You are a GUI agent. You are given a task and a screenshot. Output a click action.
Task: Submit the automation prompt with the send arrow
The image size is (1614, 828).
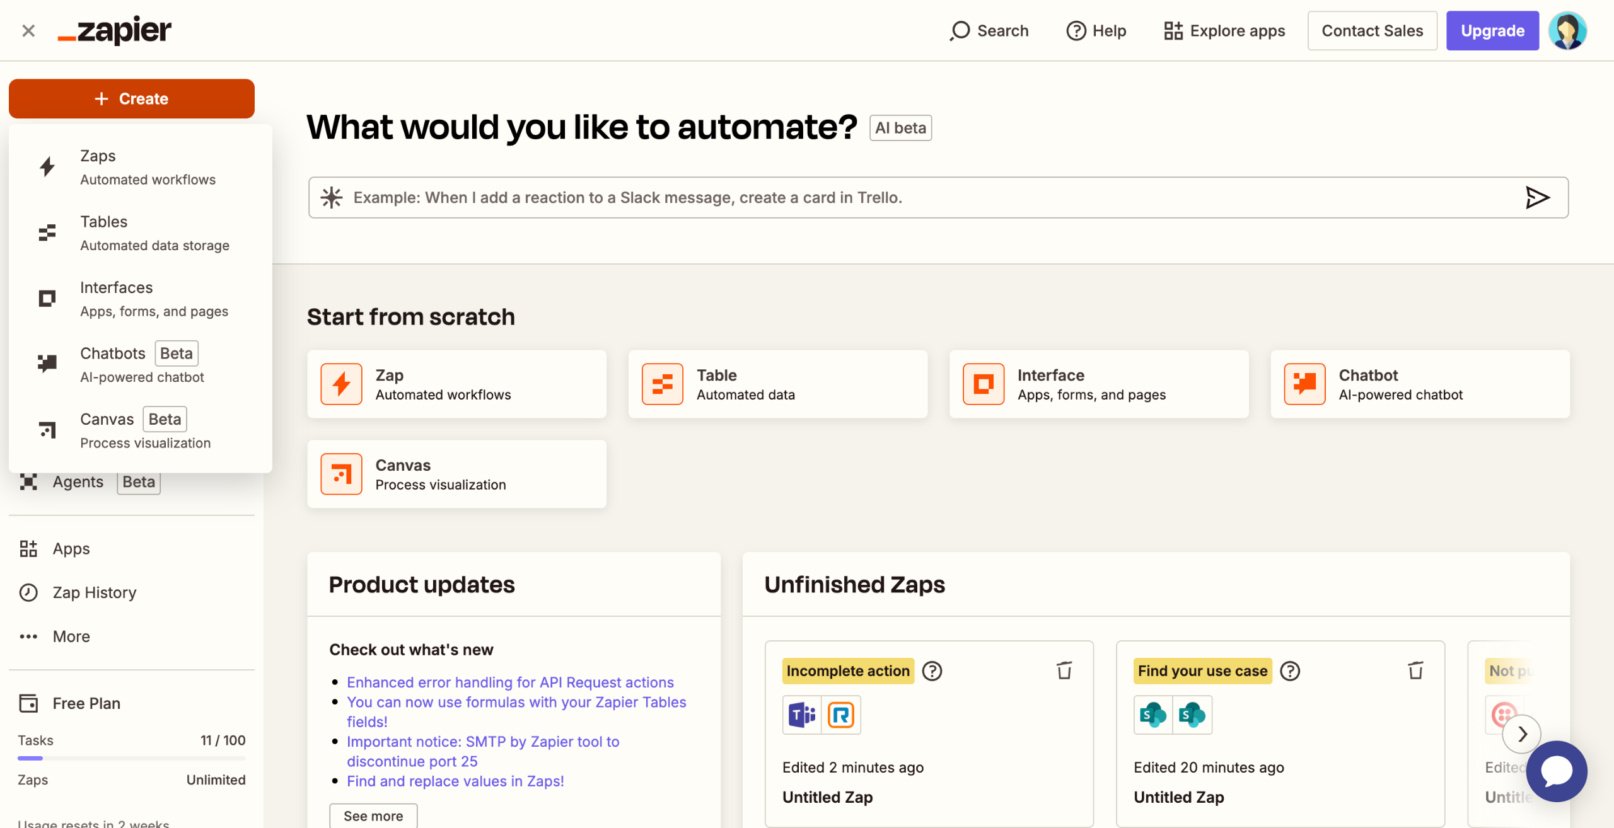point(1537,197)
